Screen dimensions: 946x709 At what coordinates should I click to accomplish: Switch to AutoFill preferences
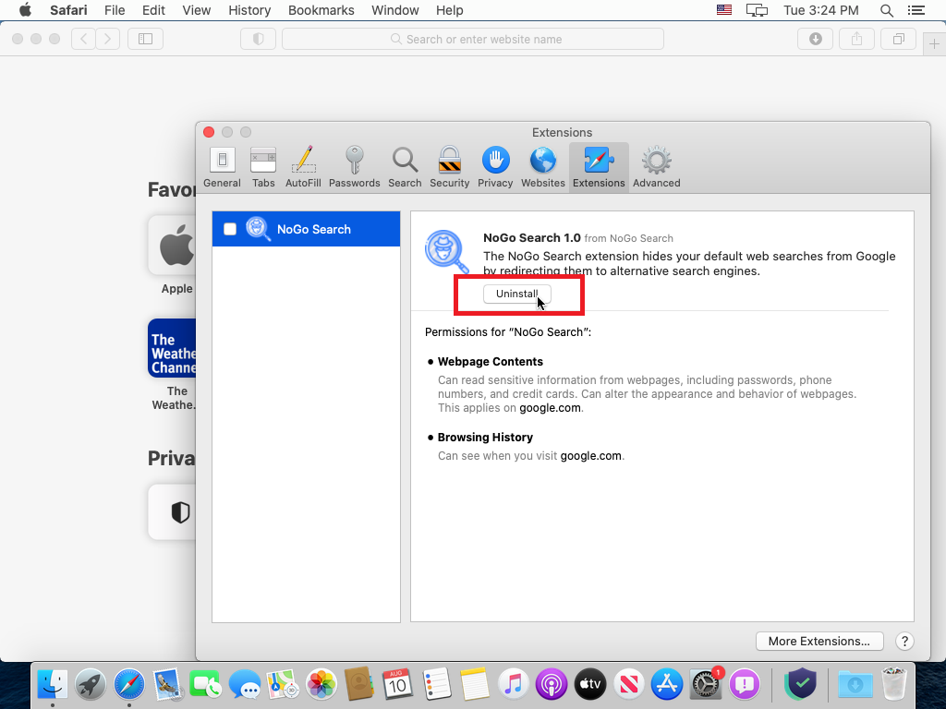303,168
